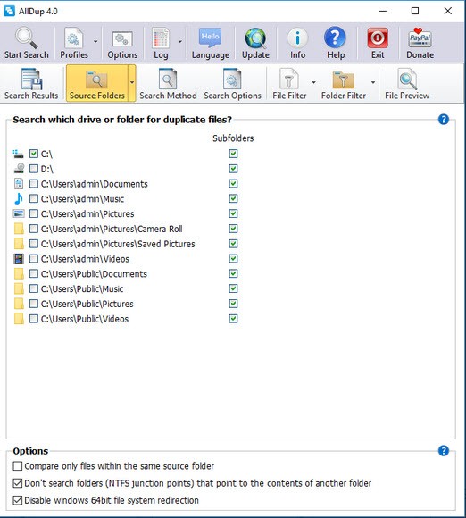The image size is (466, 518).
Task: Expand the Source Folders dropdown arrow
Action: (x=132, y=82)
